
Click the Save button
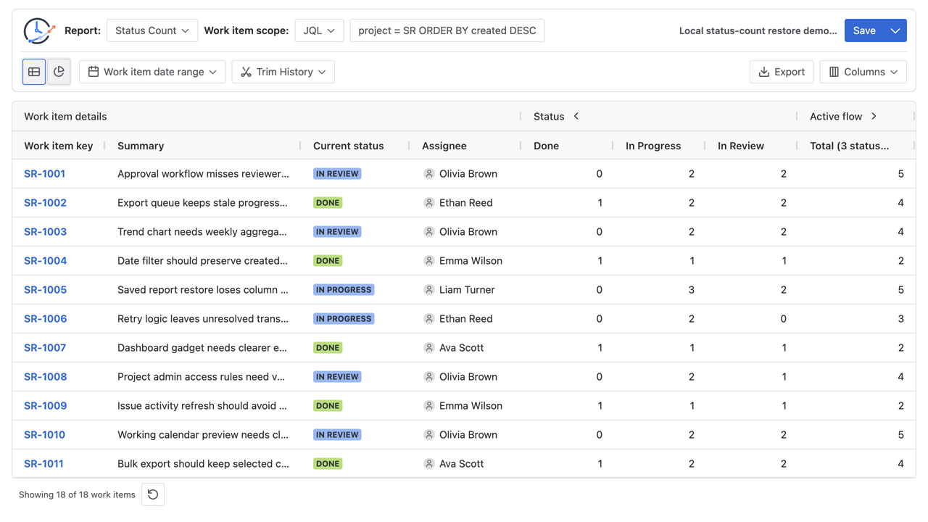coord(864,30)
